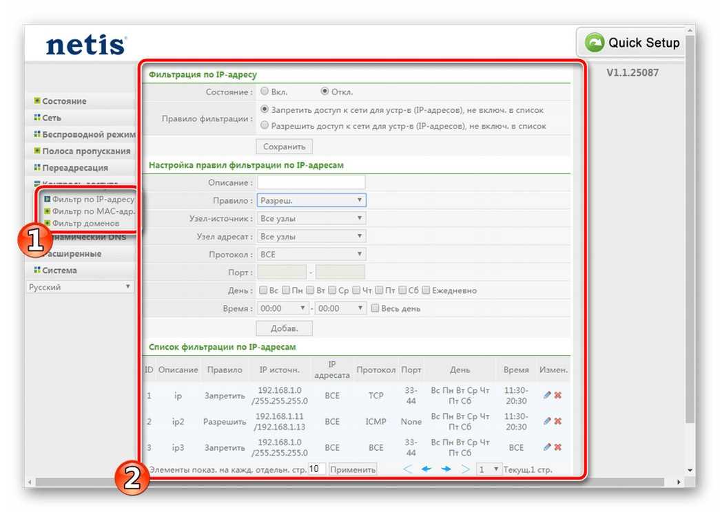Open the Состояние menu item
The width and height of the screenshot is (720, 512).
pos(64,101)
